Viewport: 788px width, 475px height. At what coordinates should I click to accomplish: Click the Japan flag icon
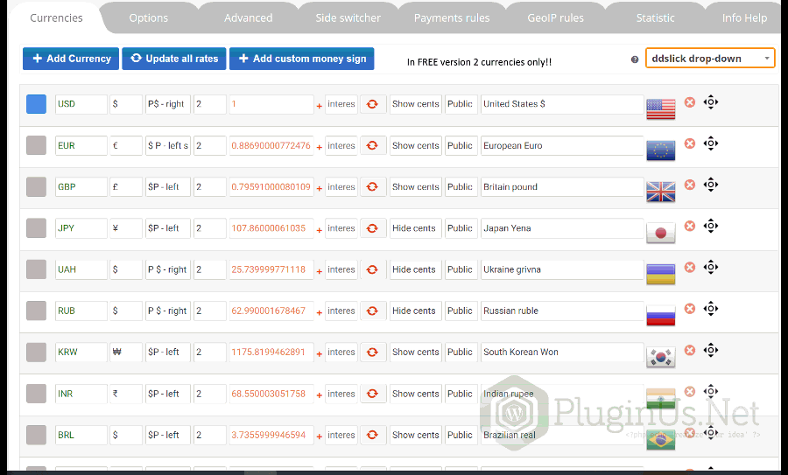pyautogui.click(x=660, y=233)
